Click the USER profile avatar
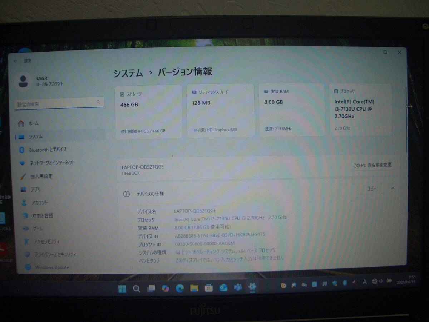Viewport: 429px width, 322px height. (x=23, y=81)
